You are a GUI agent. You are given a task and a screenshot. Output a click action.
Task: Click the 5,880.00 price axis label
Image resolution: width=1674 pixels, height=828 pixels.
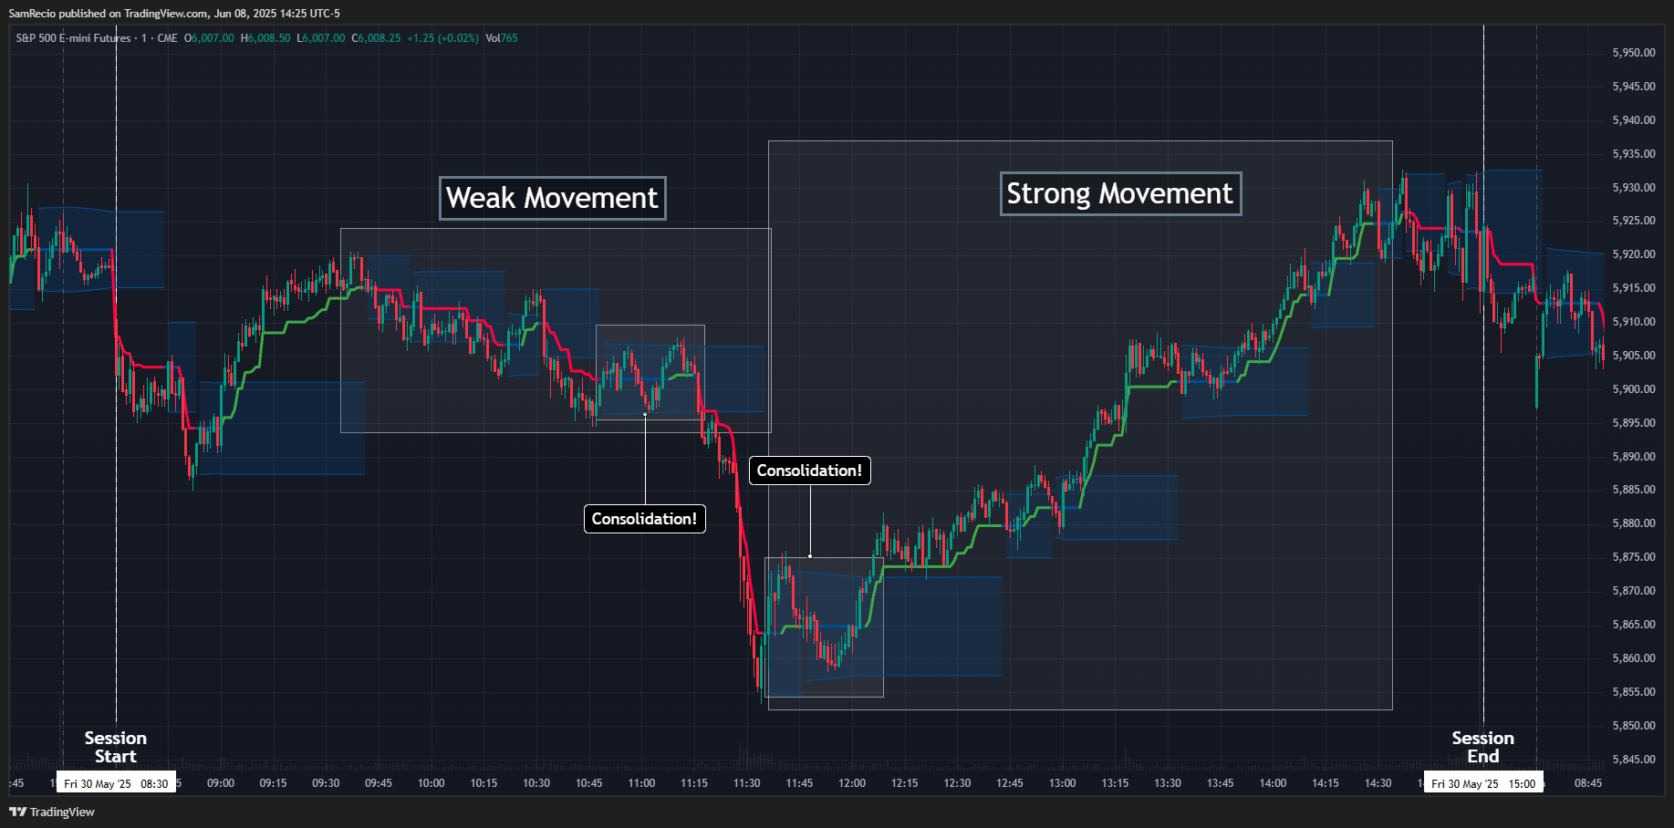(1634, 523)
